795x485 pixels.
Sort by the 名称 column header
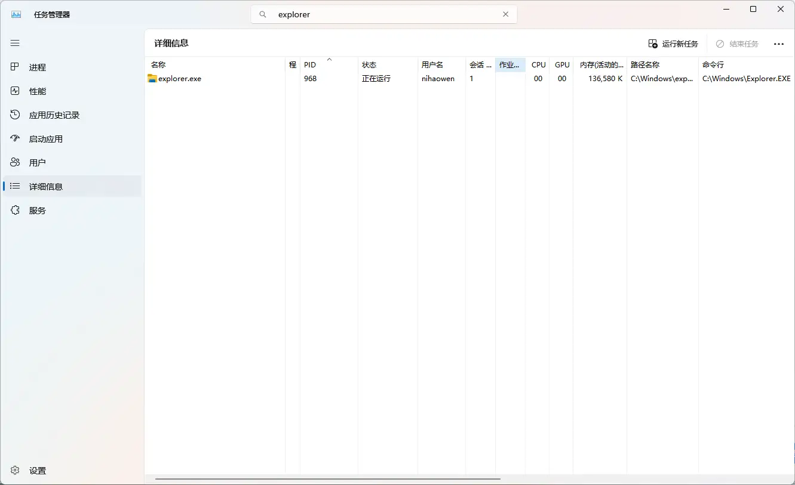(158, 65)
